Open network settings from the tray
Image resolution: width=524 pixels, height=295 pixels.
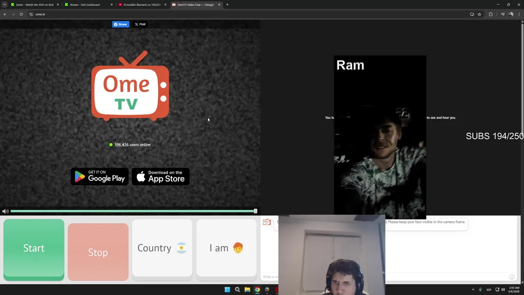[x=497, y=290]
